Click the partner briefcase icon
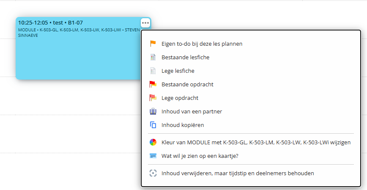The height and width of the screenshot is (190, 367). (x=153, y=112)
